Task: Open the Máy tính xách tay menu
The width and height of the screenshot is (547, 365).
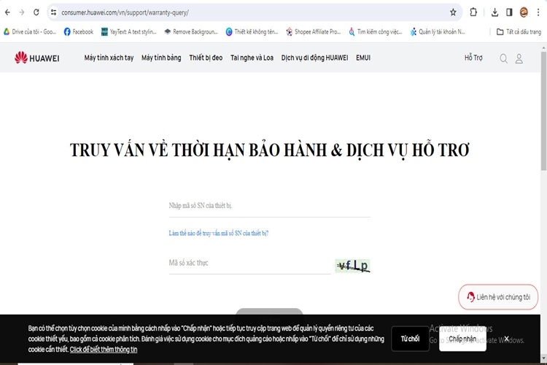Action: (x=109, y=58)
